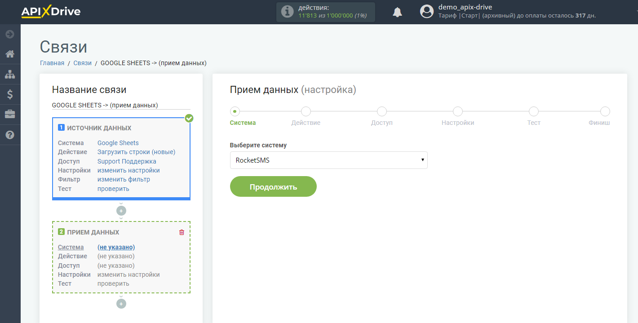Click 'ПРИЕМ ДАННЫХ' block header
The image size is (638, 323).
pyautogui.click(x=93, y=232)
